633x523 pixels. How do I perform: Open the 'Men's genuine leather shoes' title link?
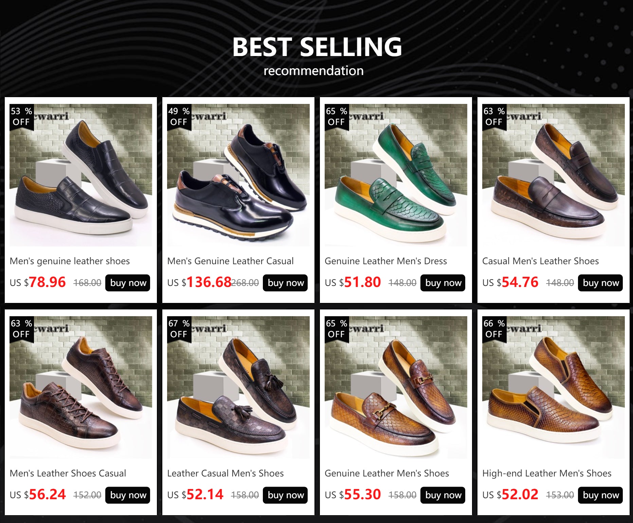coord(70,261)
